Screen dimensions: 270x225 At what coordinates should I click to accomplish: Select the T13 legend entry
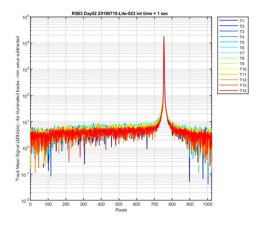233,85
